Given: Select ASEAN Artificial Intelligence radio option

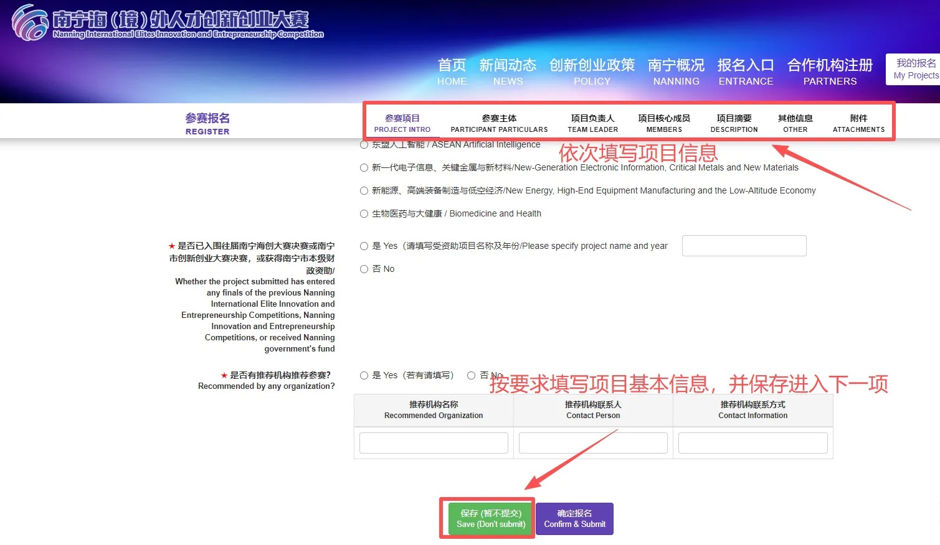Looking at the screenshot, I should [x=364, y=144].
